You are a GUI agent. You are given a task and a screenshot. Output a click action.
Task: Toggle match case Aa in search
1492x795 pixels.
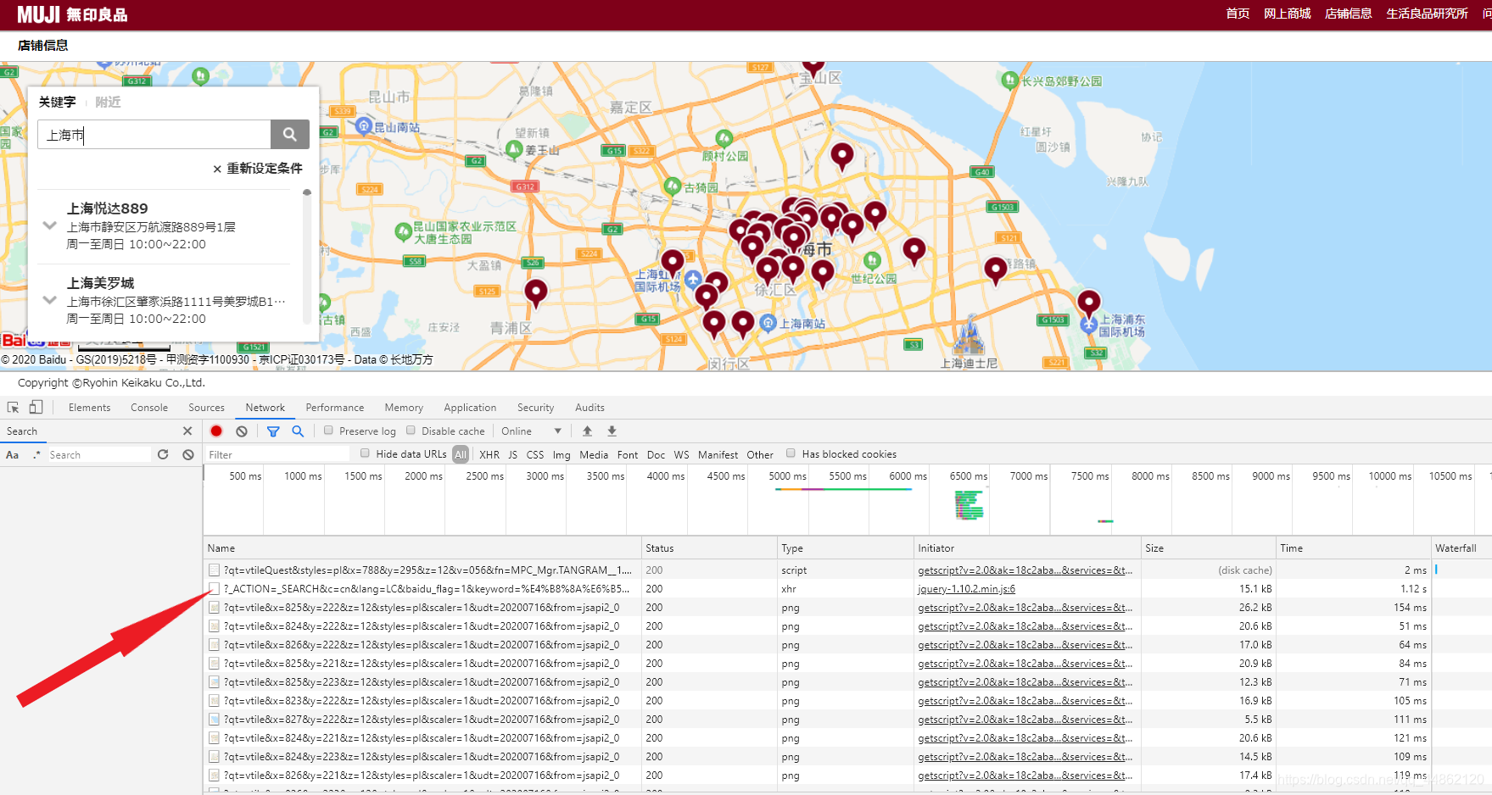point(12,455)
